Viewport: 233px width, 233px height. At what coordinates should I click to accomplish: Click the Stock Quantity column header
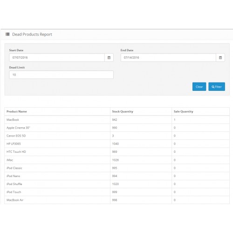123,111
